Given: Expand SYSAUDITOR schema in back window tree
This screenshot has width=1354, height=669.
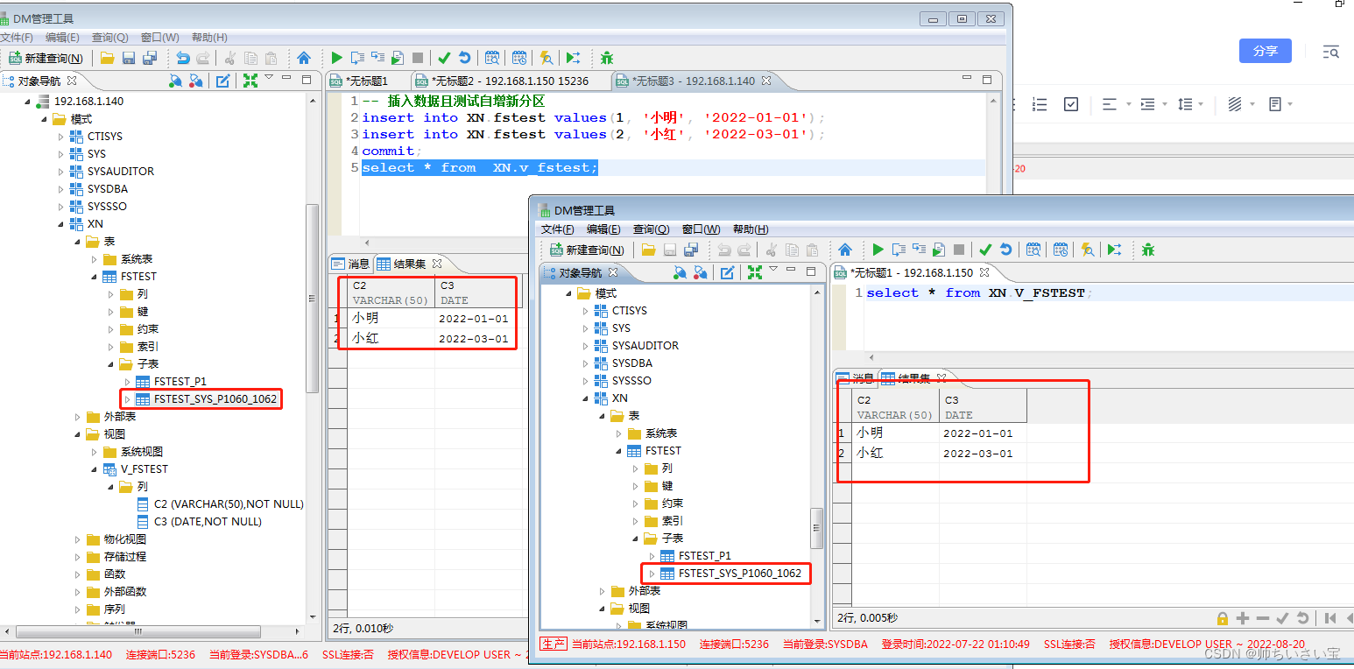Looking at the screenshot, I should 60,172.
